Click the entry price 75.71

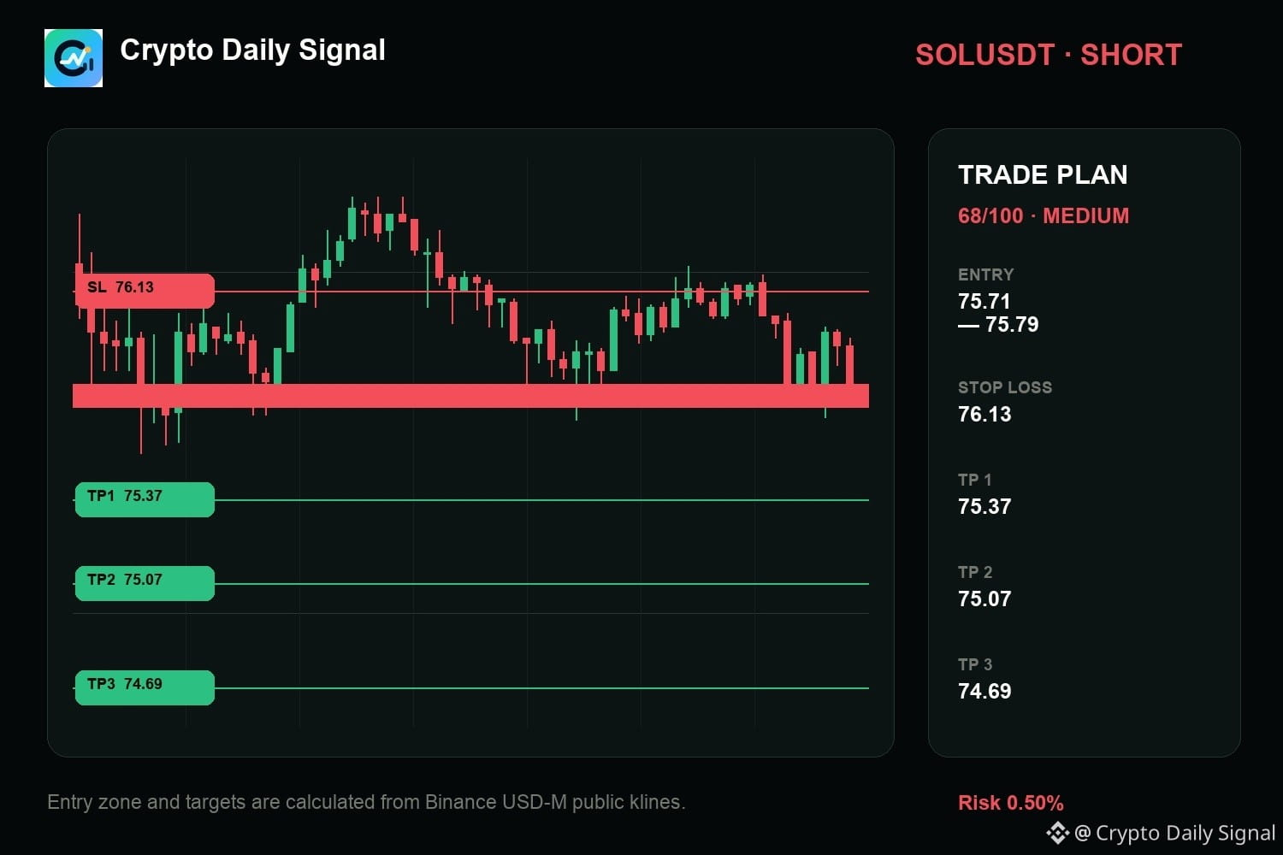tap(984, 301)
